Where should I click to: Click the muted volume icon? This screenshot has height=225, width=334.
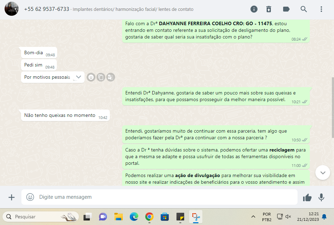[x=288, y=217]
